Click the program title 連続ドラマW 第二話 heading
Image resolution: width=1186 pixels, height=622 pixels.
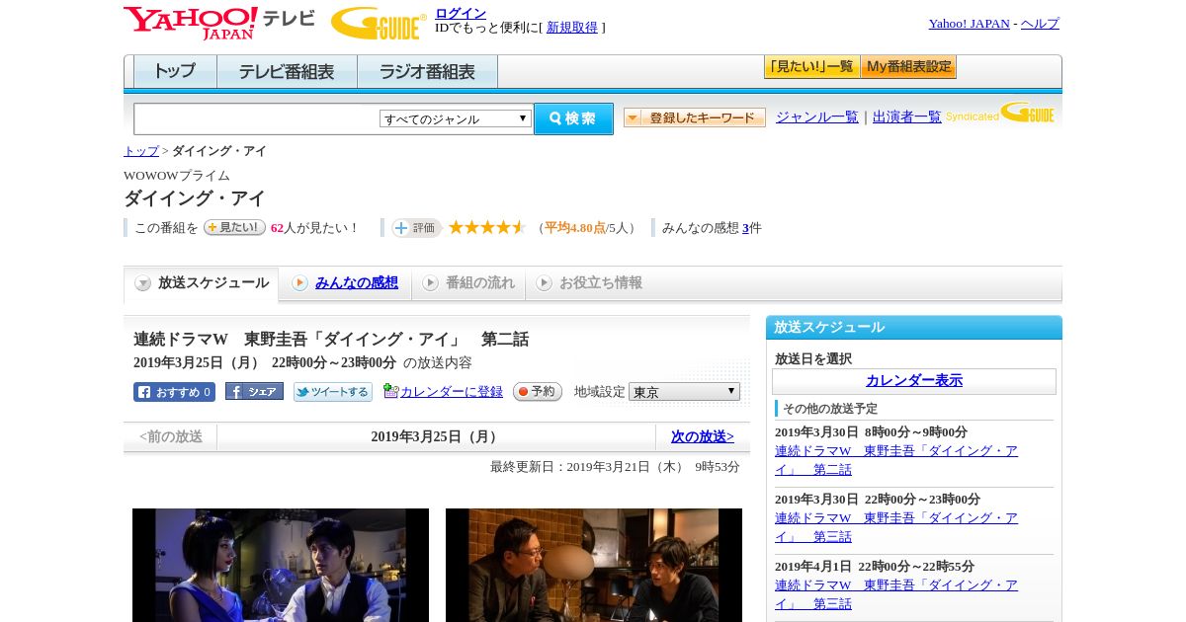tap(331, 340)
